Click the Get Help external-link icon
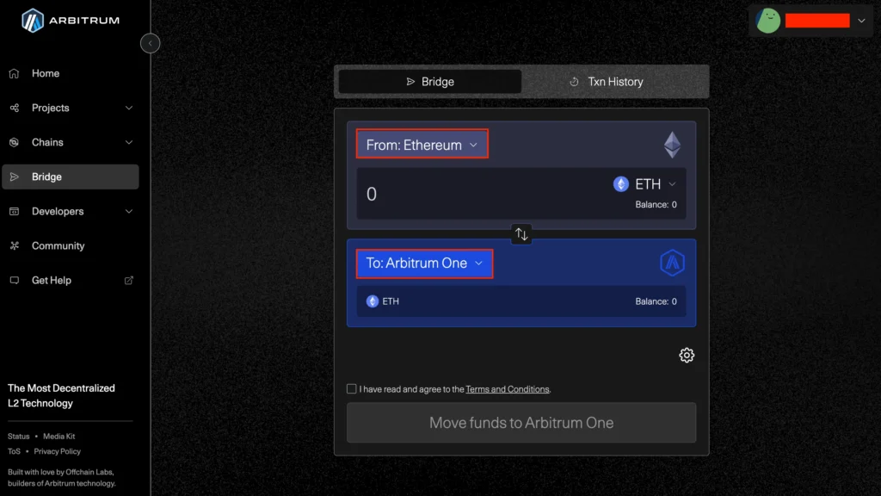Image resolution: width=881 pixels, height=496 pixels. click(129, 280)
